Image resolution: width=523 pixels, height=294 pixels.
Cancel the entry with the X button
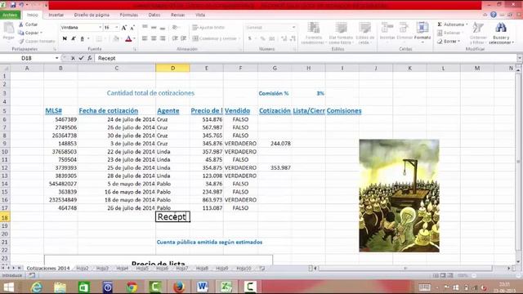[x=73, y=58]
